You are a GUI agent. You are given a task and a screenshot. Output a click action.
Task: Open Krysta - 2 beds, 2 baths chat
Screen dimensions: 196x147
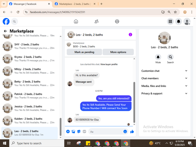(30, 59)
